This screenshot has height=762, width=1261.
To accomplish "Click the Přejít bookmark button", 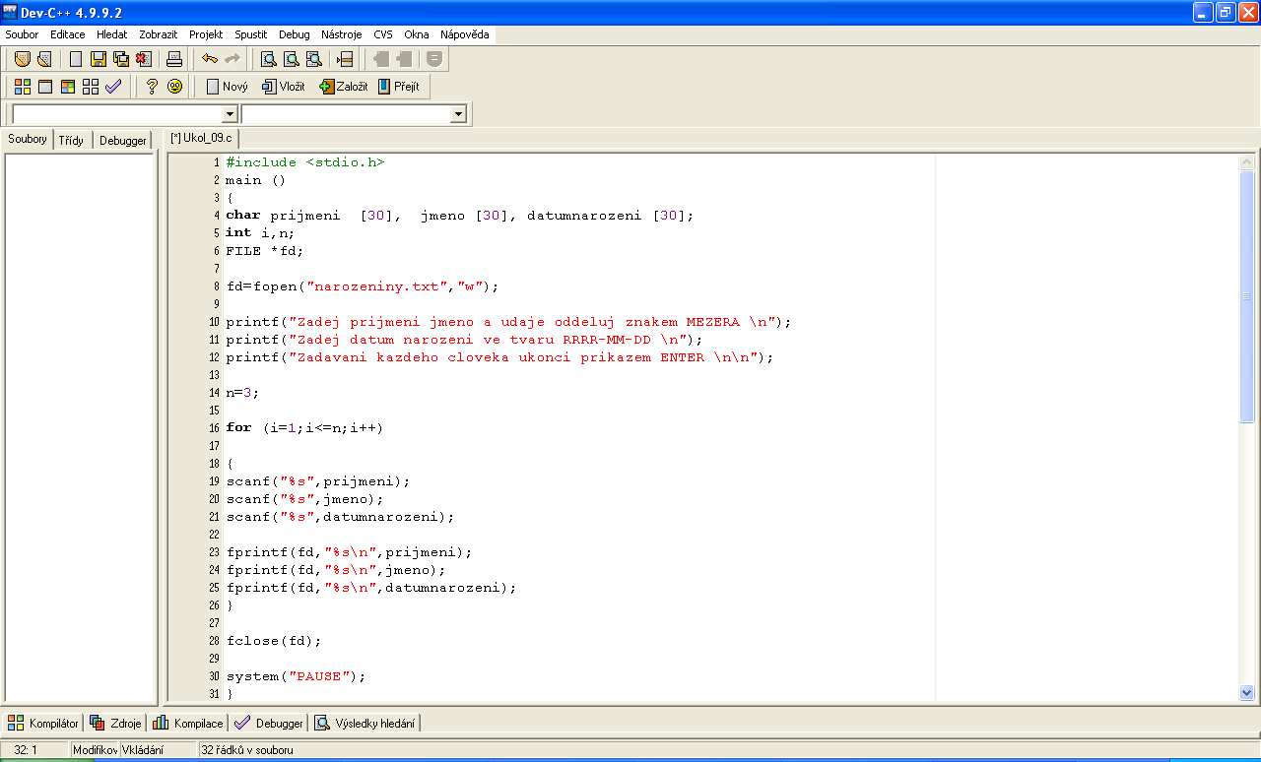I will tap(399, 87).
